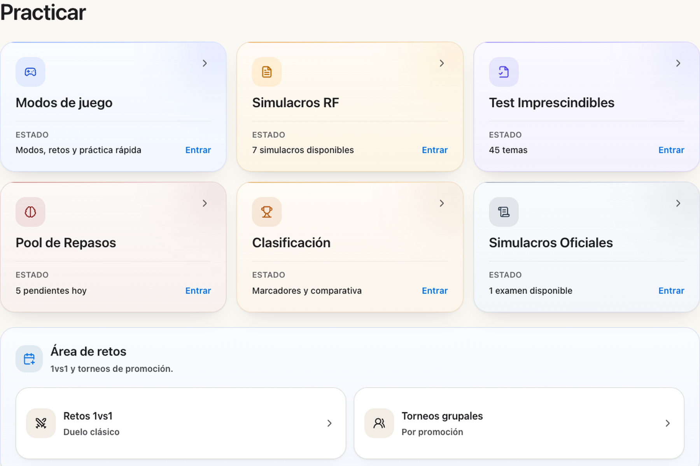This screenshot has height=466, width=700.
Task: Click Entrar on the Pool de Repasos card
Action: [198, 291]
